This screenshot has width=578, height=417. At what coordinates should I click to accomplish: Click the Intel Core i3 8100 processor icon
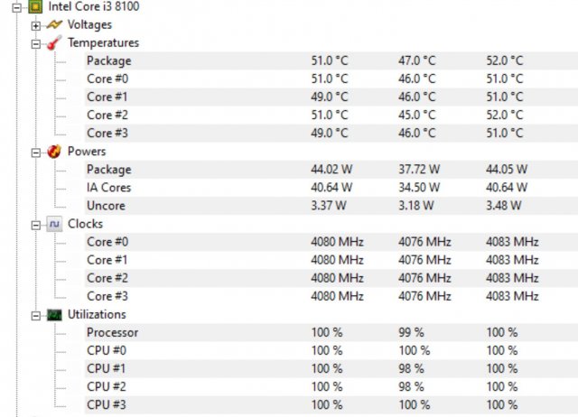tap(36, 7)
